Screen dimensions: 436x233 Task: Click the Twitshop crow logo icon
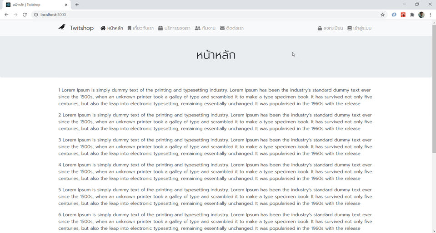click(x=62, y=27)
